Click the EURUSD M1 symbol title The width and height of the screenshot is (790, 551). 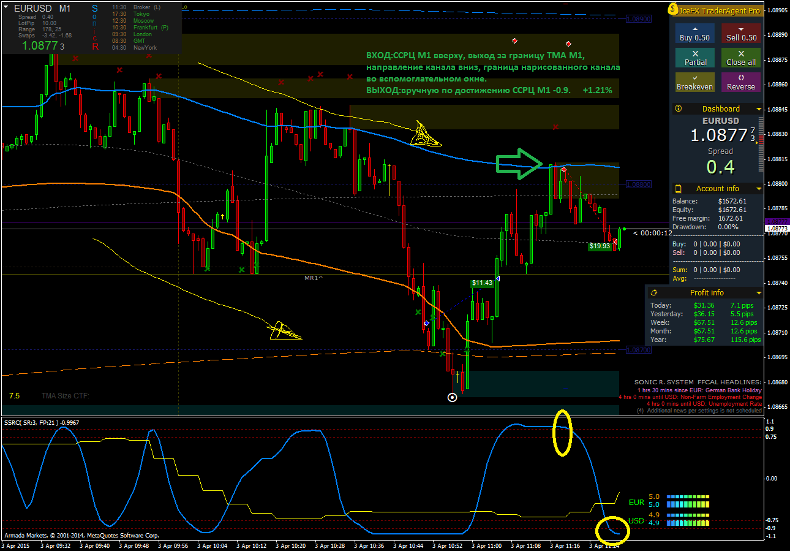click(x=42, y=9)
